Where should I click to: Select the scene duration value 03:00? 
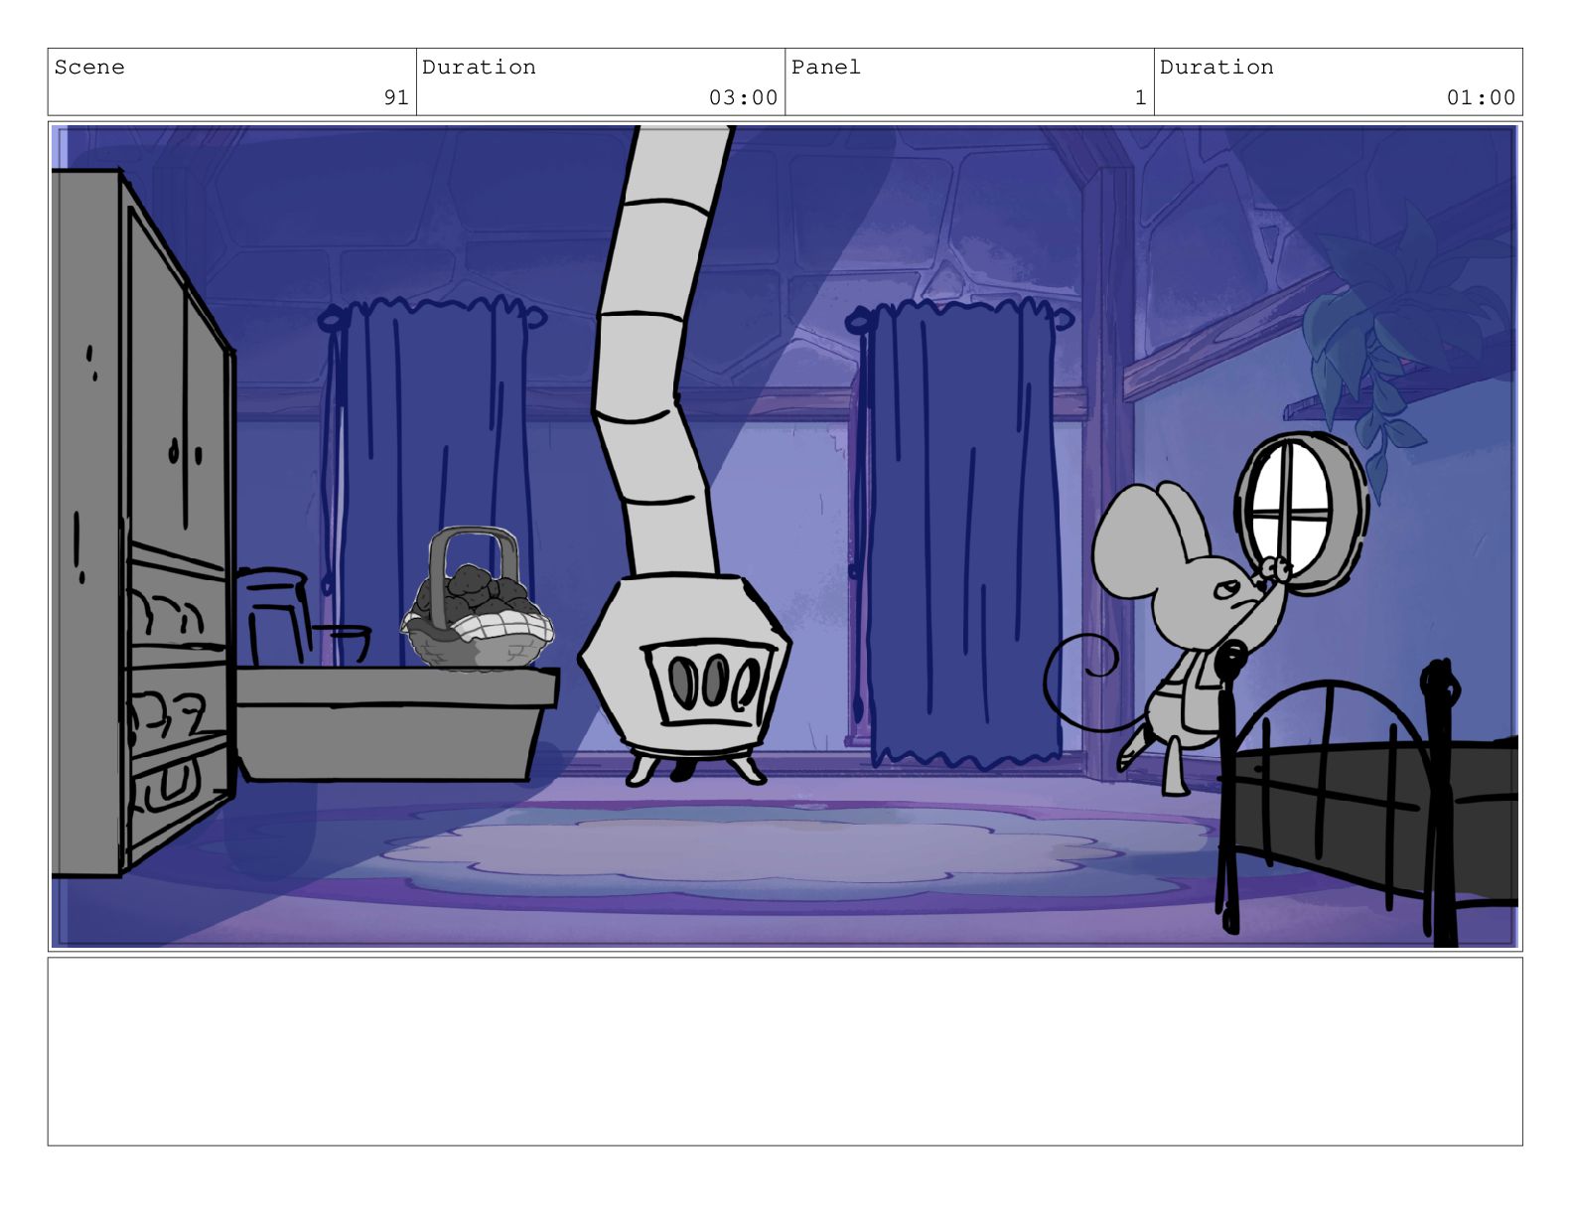[743, 97]
